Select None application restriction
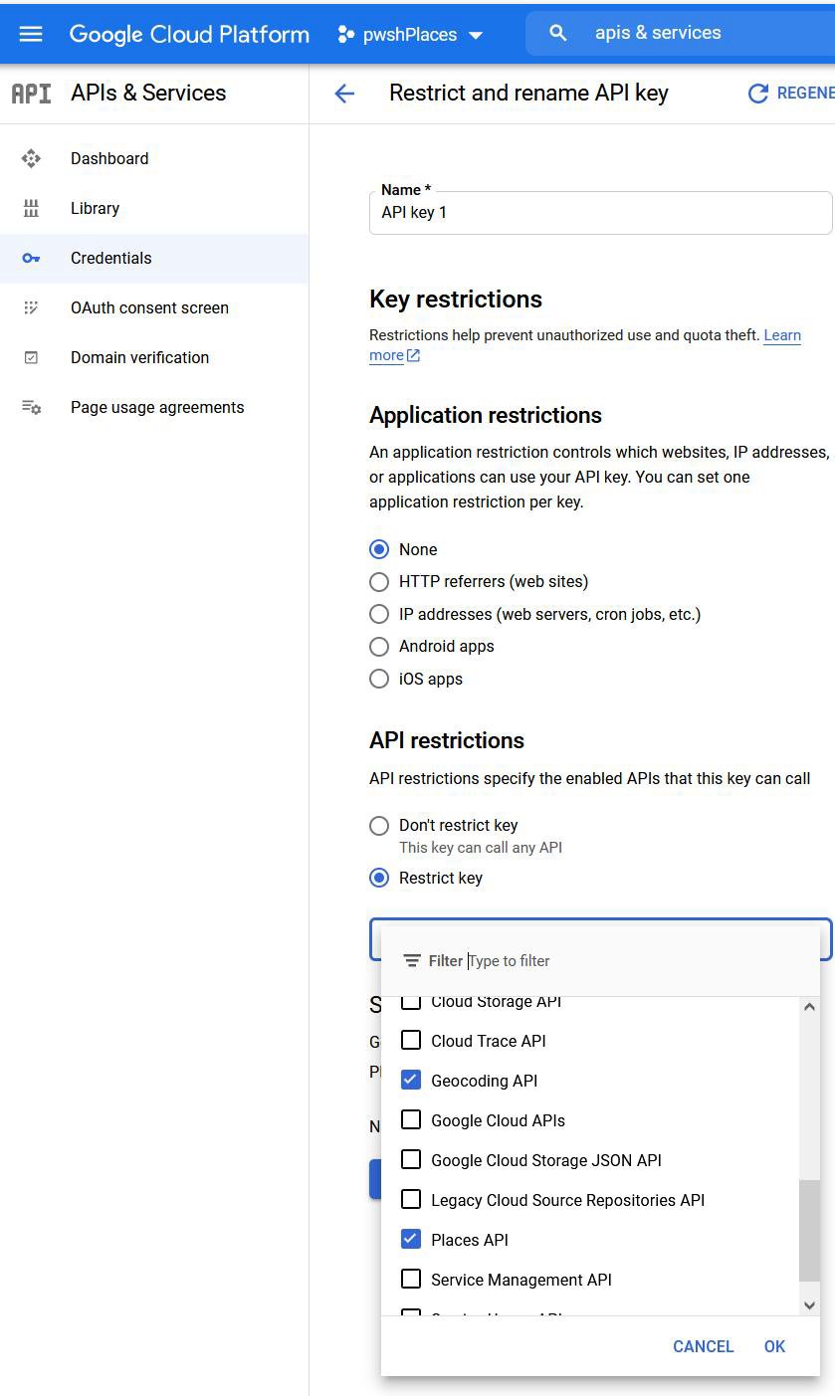The width and height of the screenshot is (835, 1396). [379, 549]
